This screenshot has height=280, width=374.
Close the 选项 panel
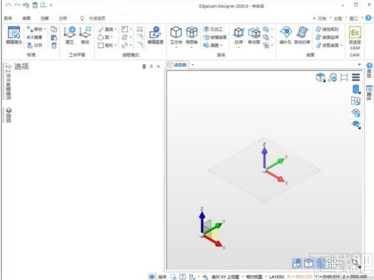(158, 67)
